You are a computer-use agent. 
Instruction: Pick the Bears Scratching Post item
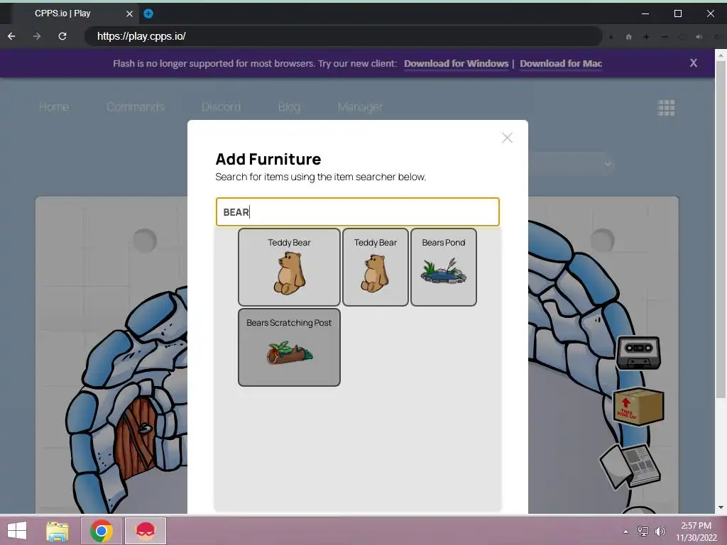point(289,347)
